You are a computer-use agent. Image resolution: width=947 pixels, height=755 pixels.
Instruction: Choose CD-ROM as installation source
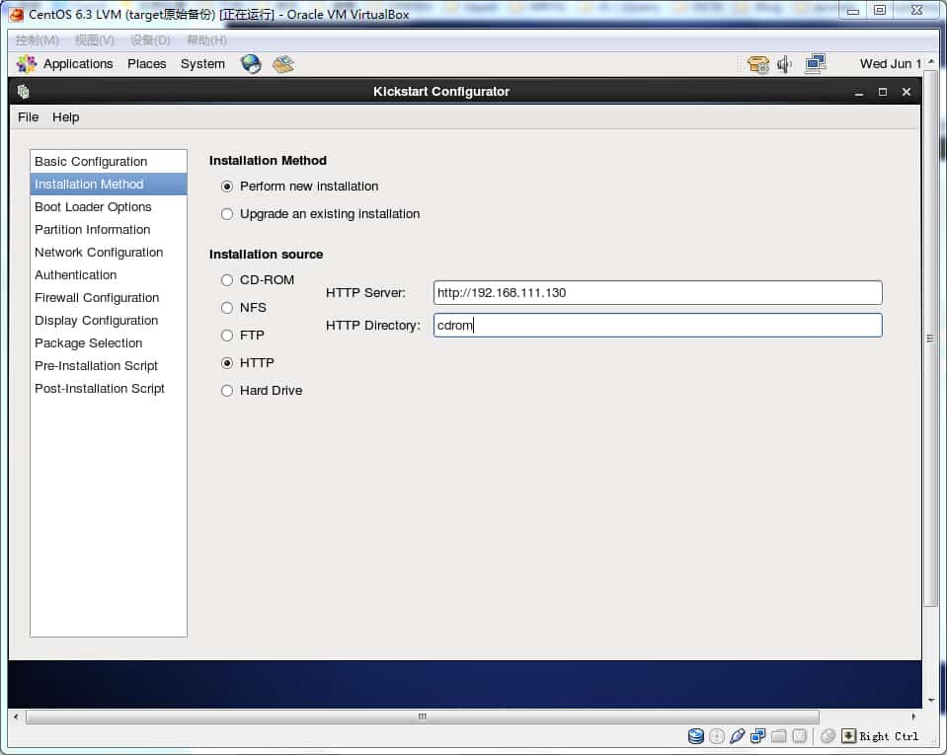coord(227,279)
